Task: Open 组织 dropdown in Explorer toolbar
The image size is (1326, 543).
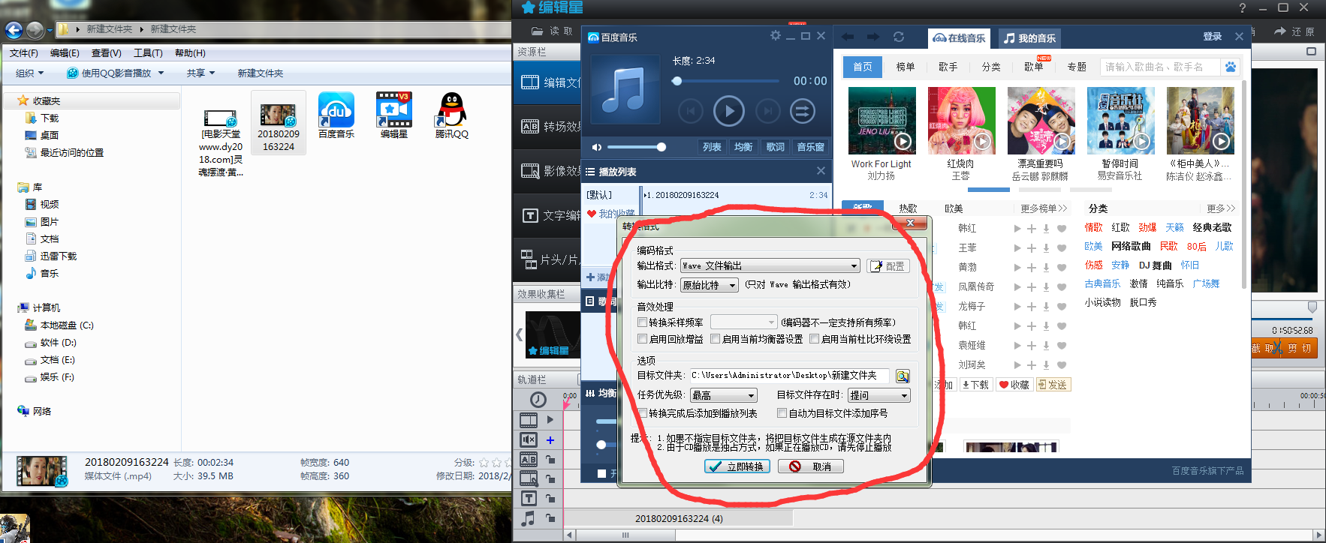Action: point(30,73)
